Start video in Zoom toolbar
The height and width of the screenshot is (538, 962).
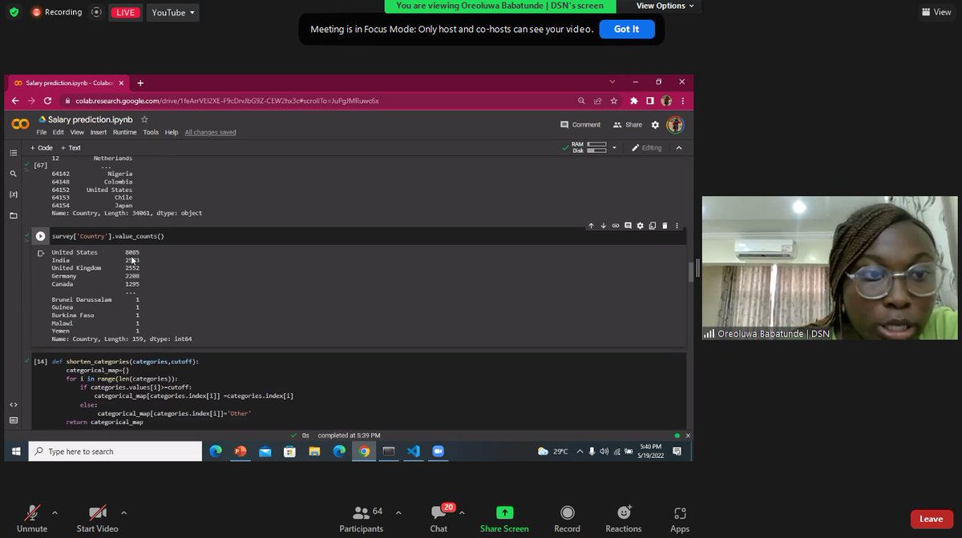[97, 518]
